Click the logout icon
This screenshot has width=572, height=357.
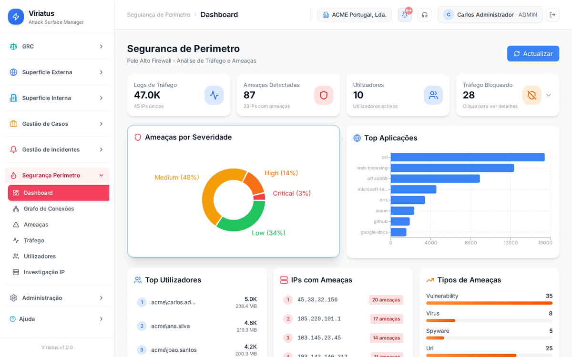(552, 15)
